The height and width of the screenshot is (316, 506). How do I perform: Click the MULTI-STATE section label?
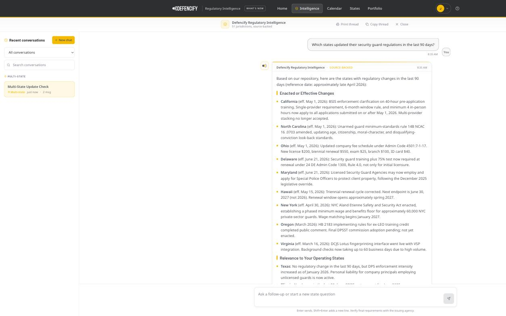[x=17, y=77]
